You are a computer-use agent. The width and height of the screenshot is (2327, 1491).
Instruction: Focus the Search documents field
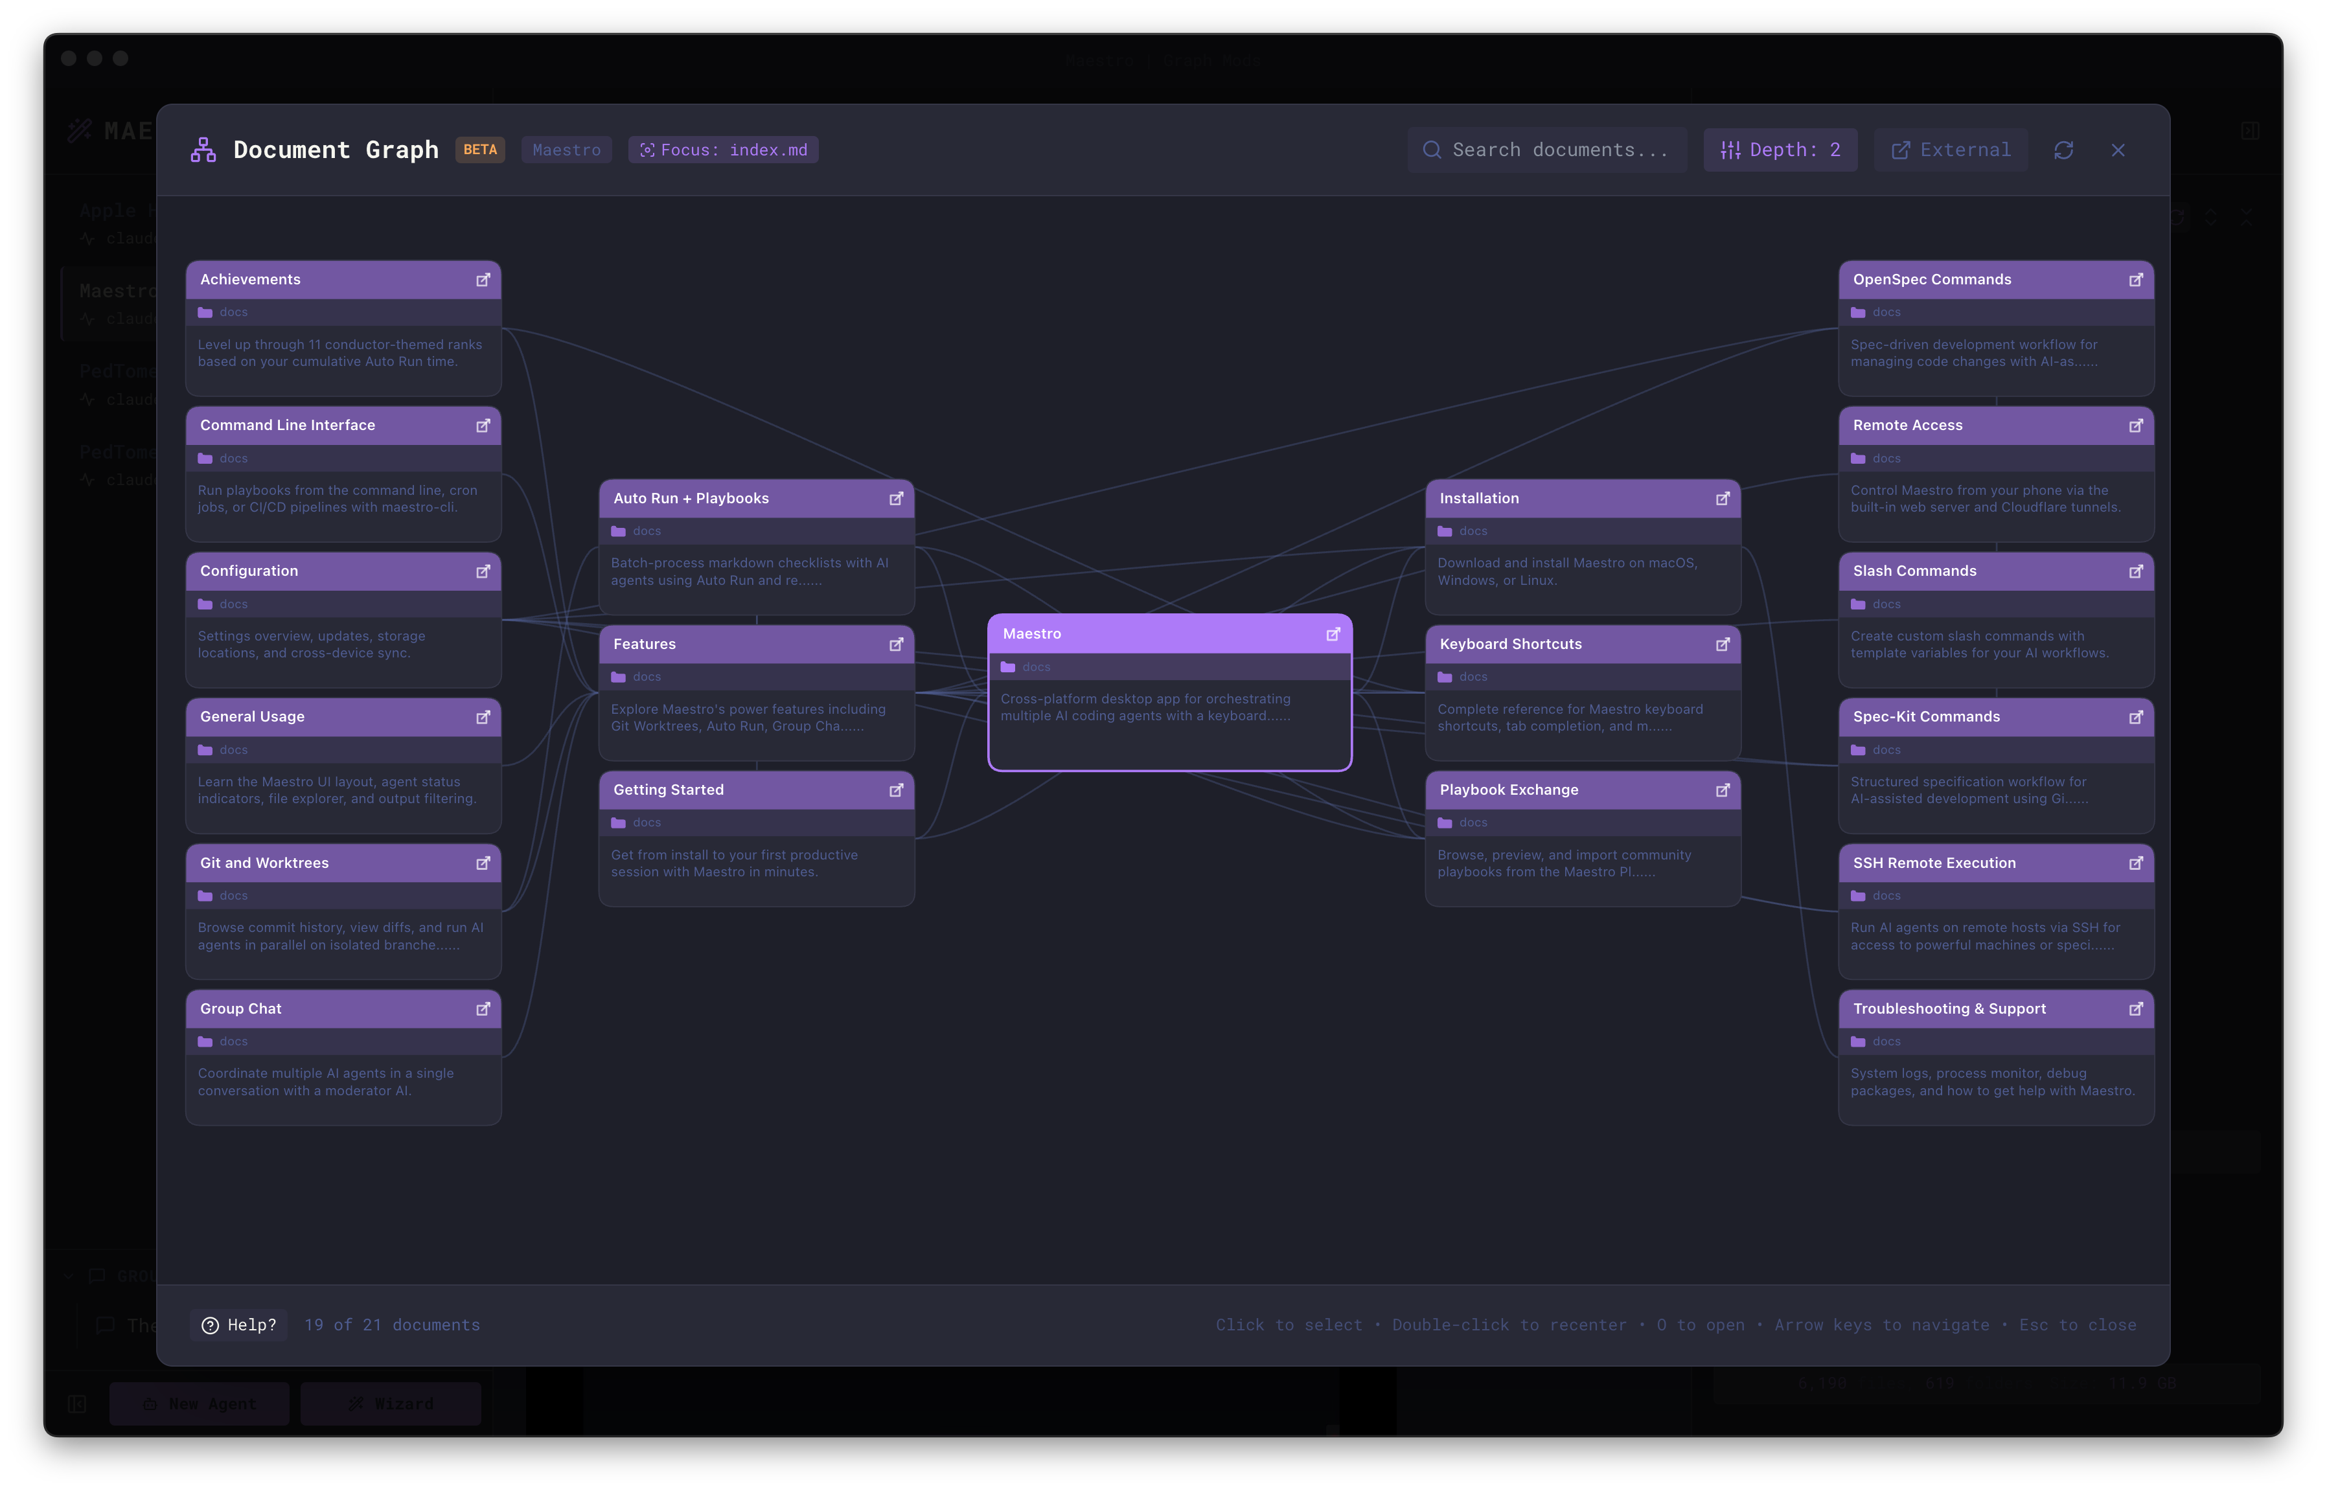1546,150
